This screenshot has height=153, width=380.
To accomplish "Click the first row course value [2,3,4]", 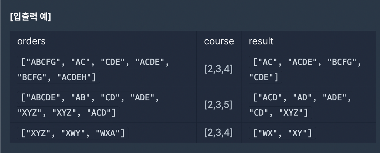I will (x=219, y=69).
